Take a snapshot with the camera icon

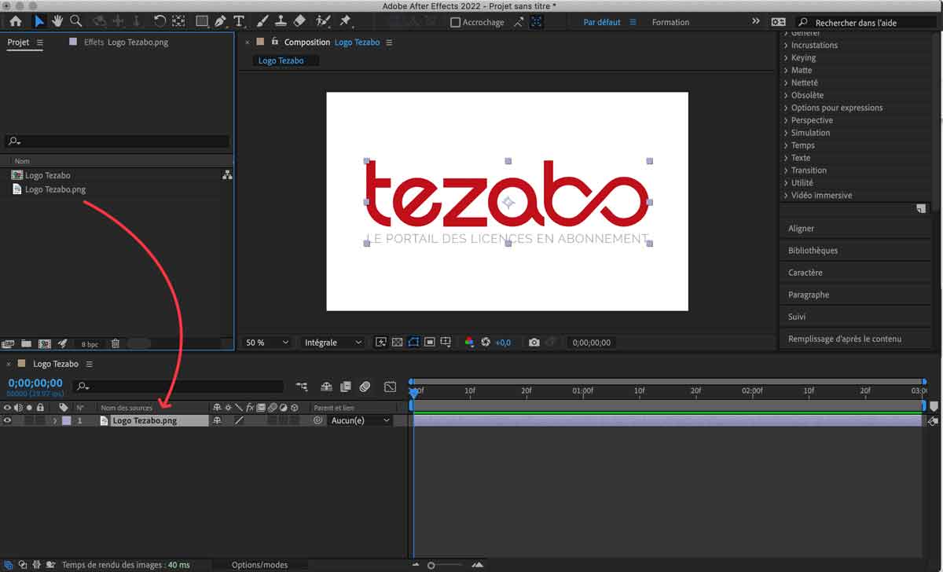pyautogui.click(x=534, y=343)
